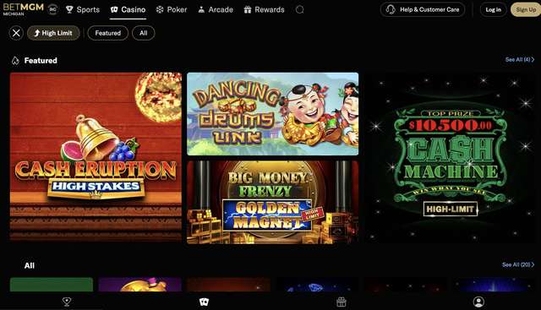The image size is (541, 310).
Task: Open Dancing Drums Link game
Action: tap(272, 114)
